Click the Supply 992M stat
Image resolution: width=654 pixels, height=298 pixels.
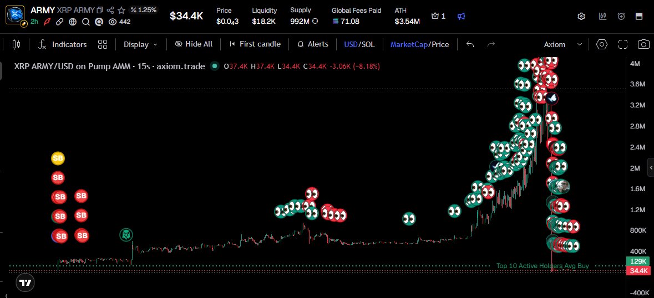coord(304,16)
